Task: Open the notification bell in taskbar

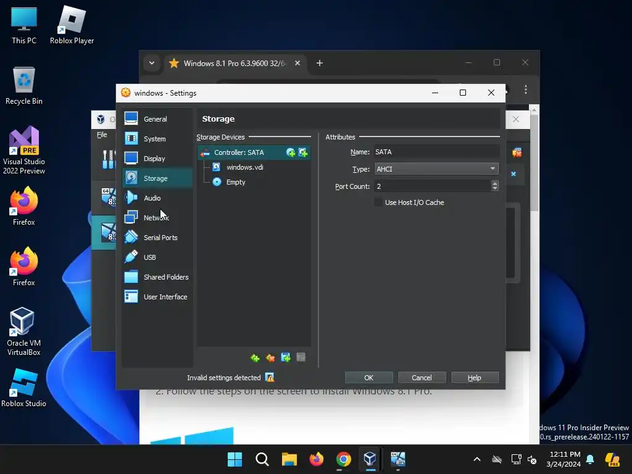Action: (x=590, y=459)
